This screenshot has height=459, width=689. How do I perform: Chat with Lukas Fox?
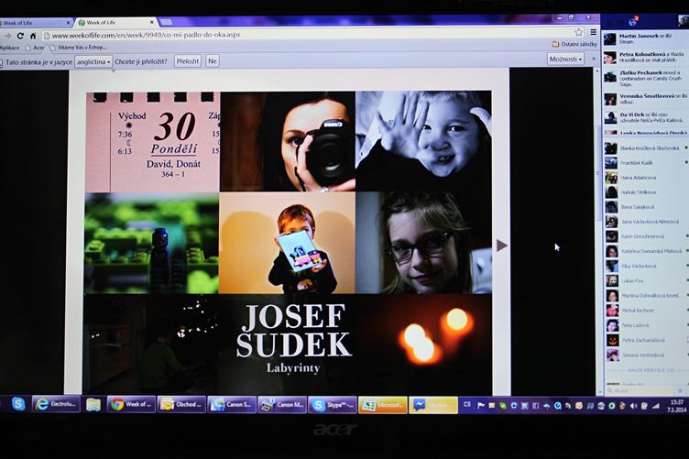tap(645, 280)
